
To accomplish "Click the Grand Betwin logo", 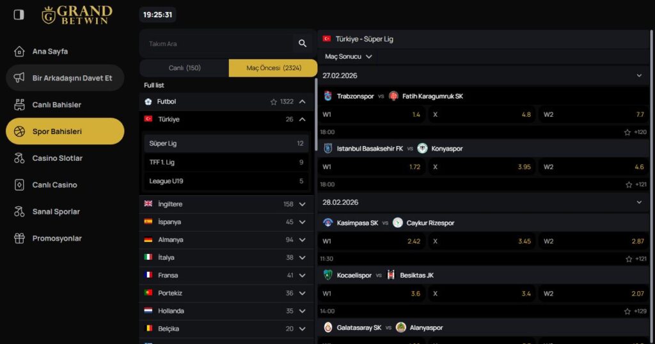I will tap(77, 15).
